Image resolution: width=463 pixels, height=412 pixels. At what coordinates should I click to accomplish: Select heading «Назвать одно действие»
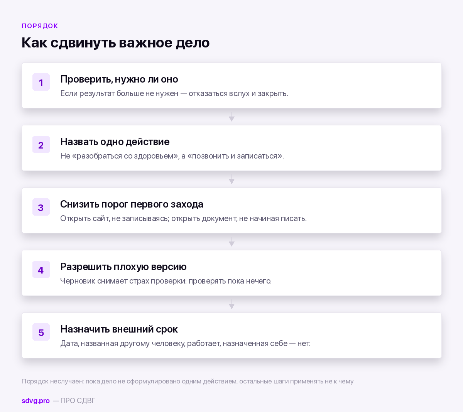pyautogui.click(x=115, y=142)
